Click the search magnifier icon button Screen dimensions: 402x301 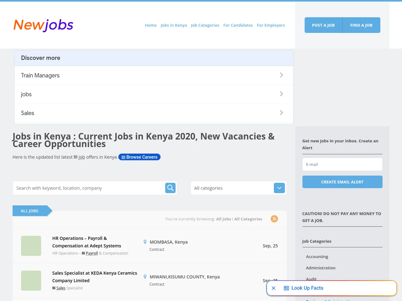tap(170, 188)
